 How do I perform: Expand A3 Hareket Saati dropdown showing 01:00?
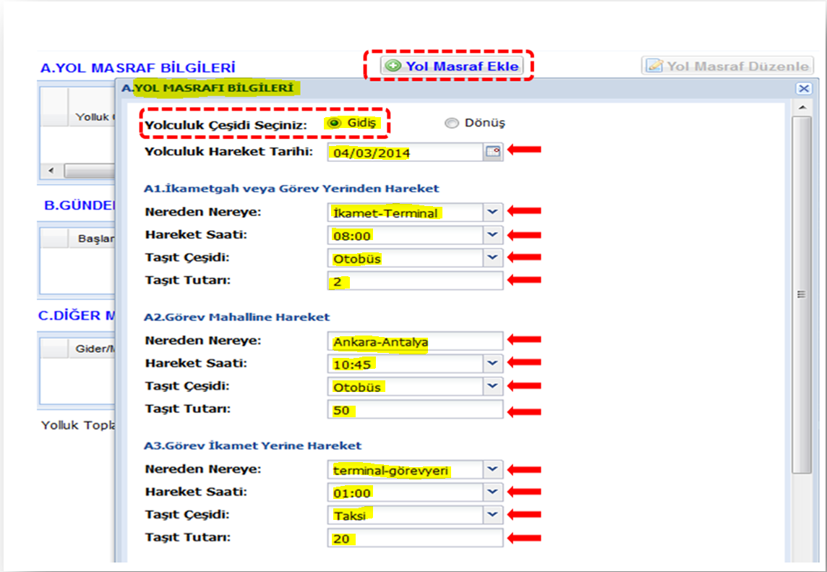tap(492, 492)
